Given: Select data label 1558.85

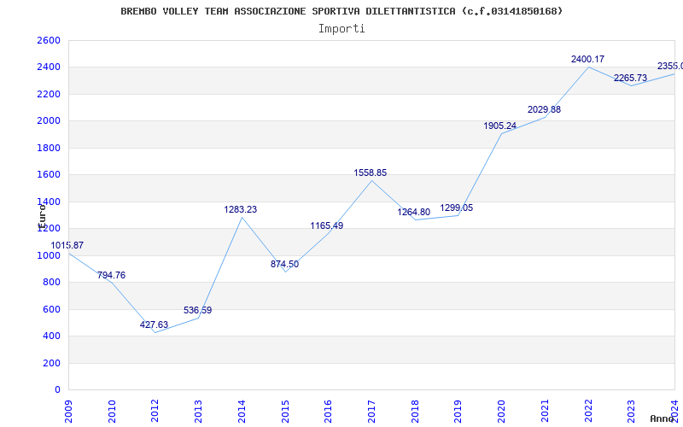Looking at the screenshot, I should 371,173.
